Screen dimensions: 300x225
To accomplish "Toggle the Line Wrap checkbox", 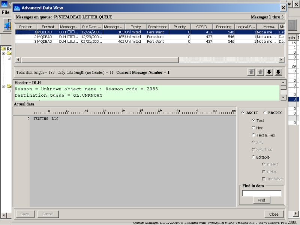I will (264, 179).
